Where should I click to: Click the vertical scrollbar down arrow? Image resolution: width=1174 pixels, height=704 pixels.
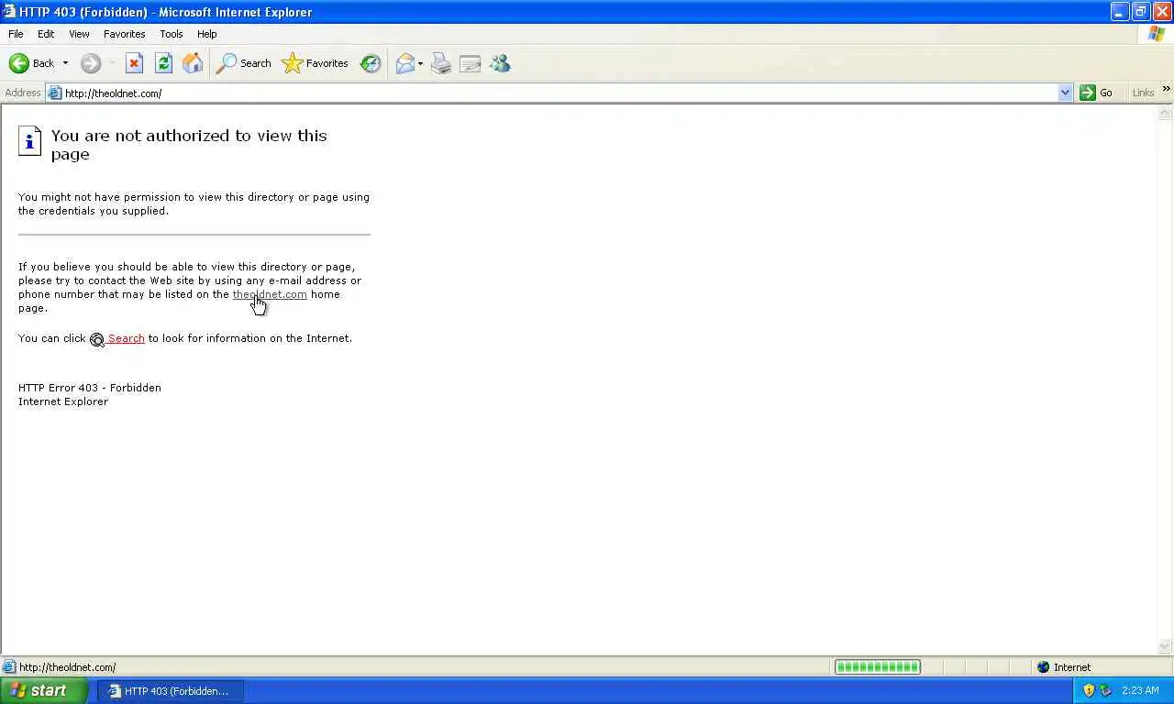[x=1165, y=646]
